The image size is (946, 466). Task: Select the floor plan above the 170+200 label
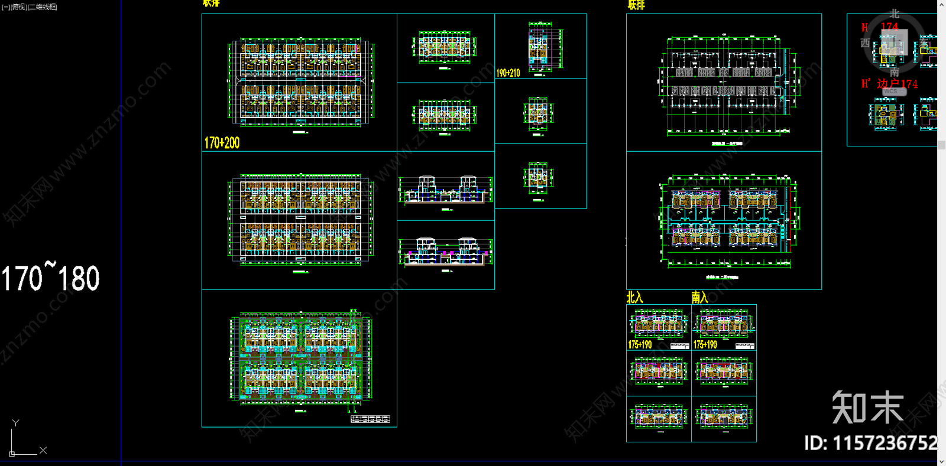(x=301, y=83)
